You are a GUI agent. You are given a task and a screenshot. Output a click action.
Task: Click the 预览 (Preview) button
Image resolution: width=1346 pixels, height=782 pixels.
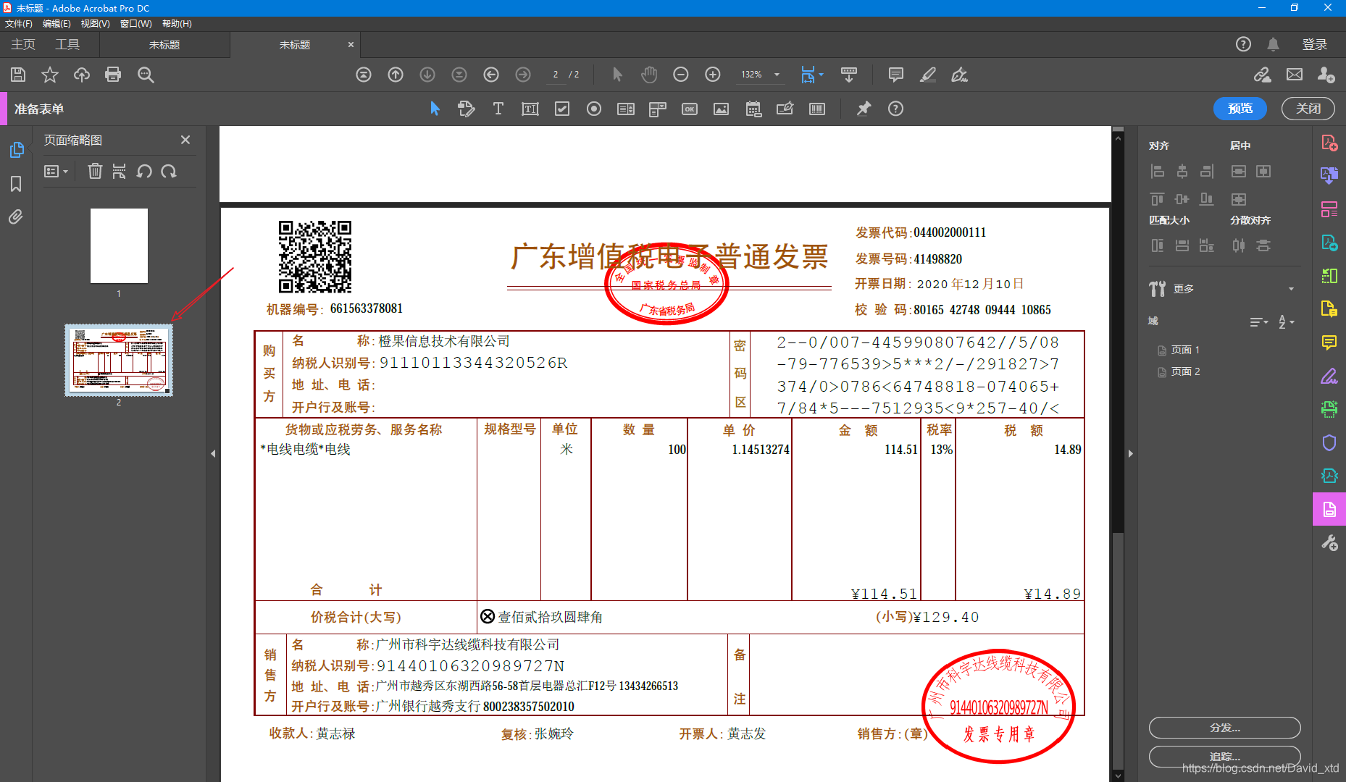(1240, 109)
